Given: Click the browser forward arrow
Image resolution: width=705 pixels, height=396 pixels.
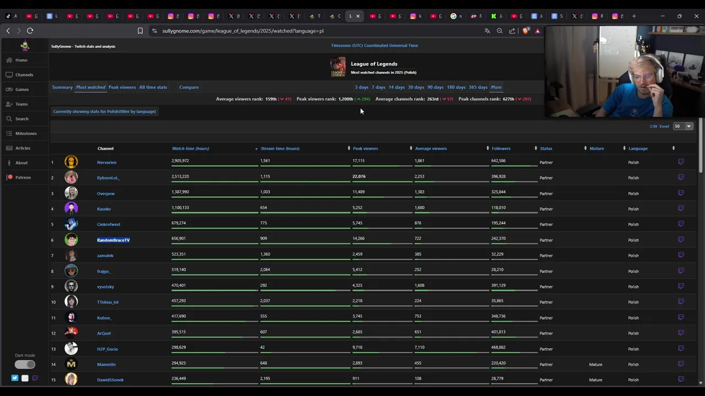Looking at the screenshot, I should pos(19,31).
